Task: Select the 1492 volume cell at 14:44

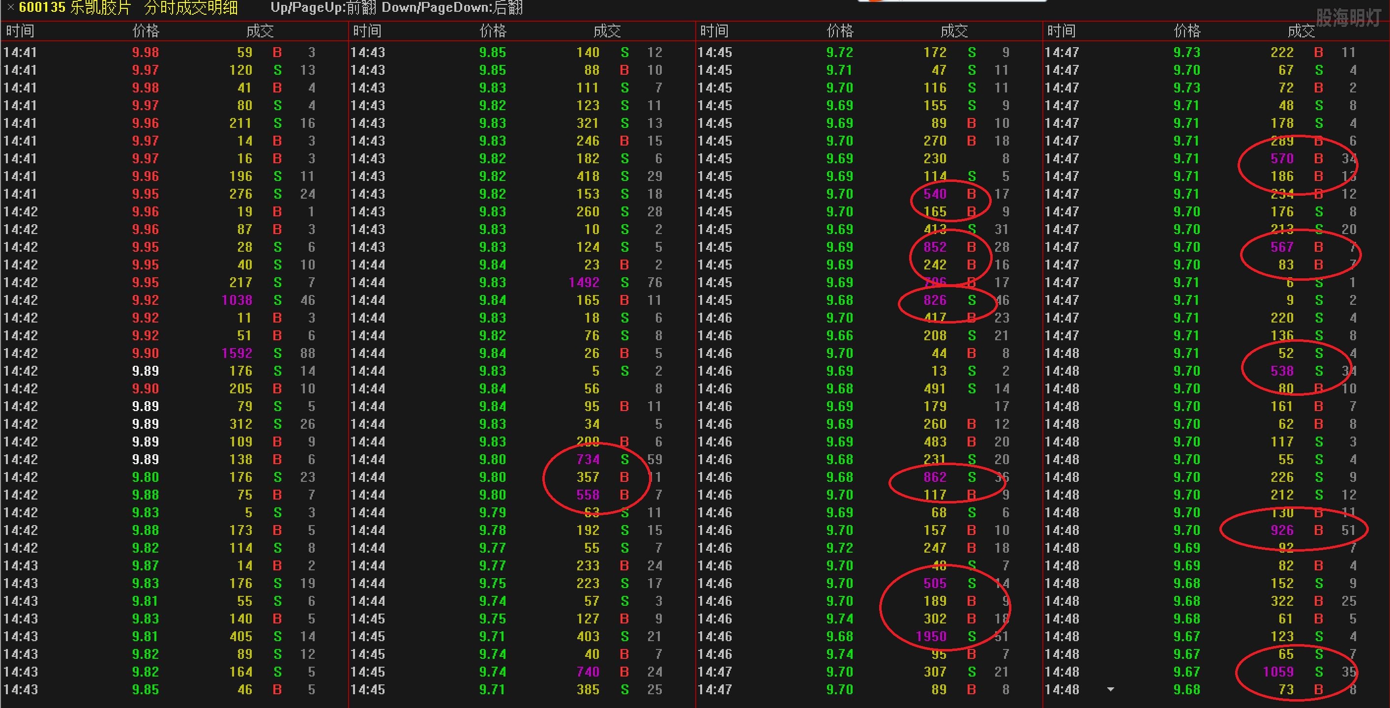Action: click(x=584, y=282)
